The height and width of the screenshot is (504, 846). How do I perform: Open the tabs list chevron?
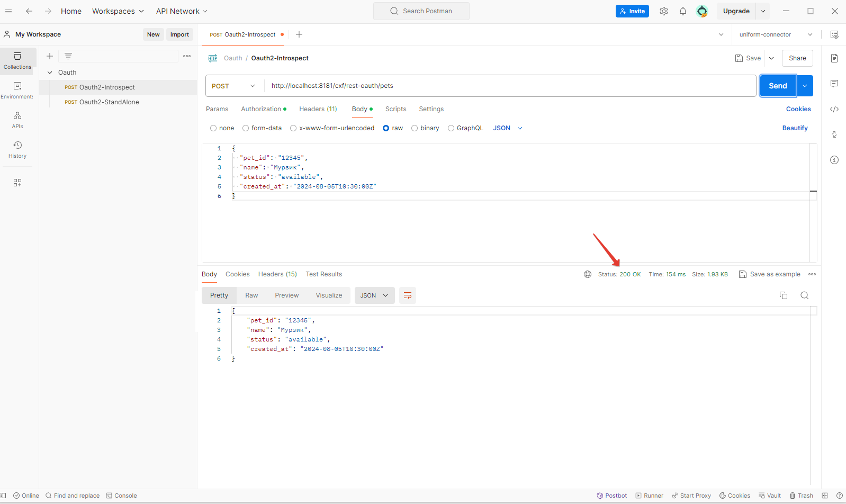coord(721,34)
